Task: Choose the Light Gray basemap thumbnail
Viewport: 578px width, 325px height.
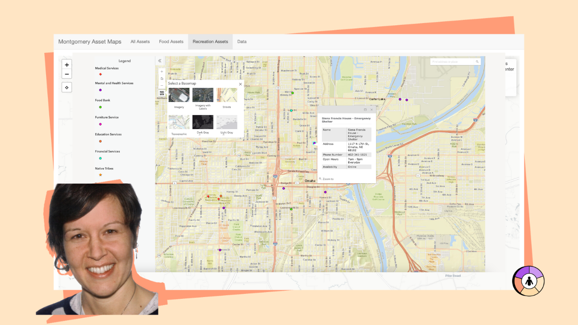Action: pyautogui.click(x=227, y=122)
